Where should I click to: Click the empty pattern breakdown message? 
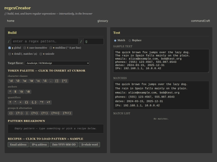55,128
